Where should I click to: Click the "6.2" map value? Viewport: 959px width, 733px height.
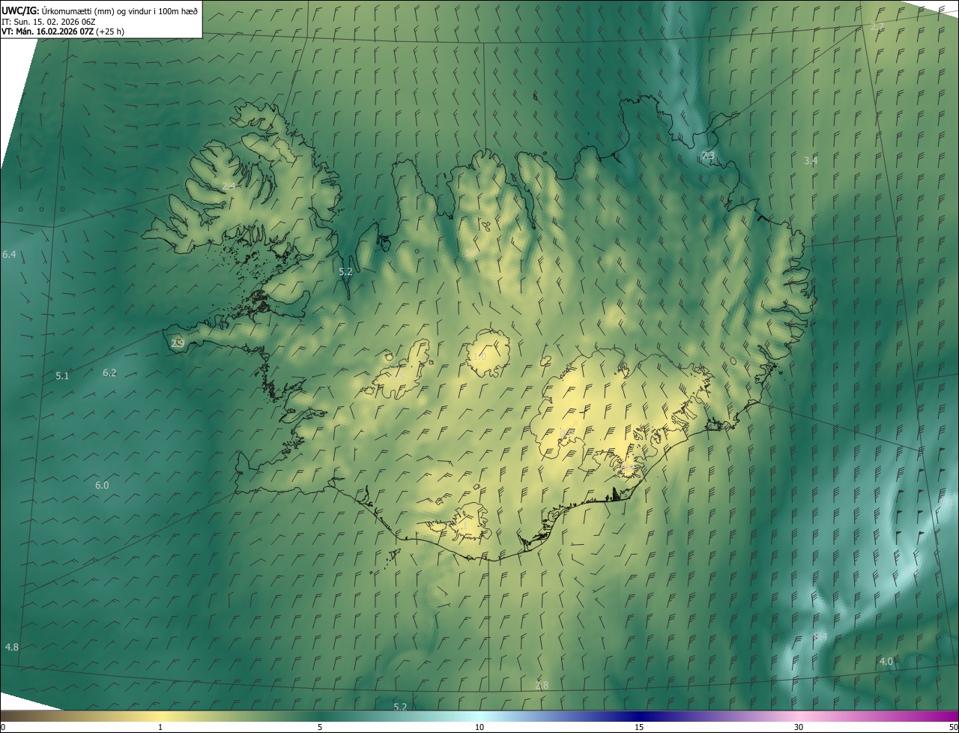(109, 372)
